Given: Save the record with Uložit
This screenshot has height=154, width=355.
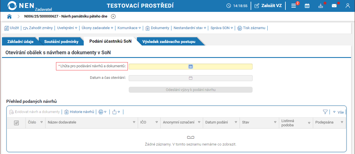Looking at the screenshot, I should coord(12,28).
